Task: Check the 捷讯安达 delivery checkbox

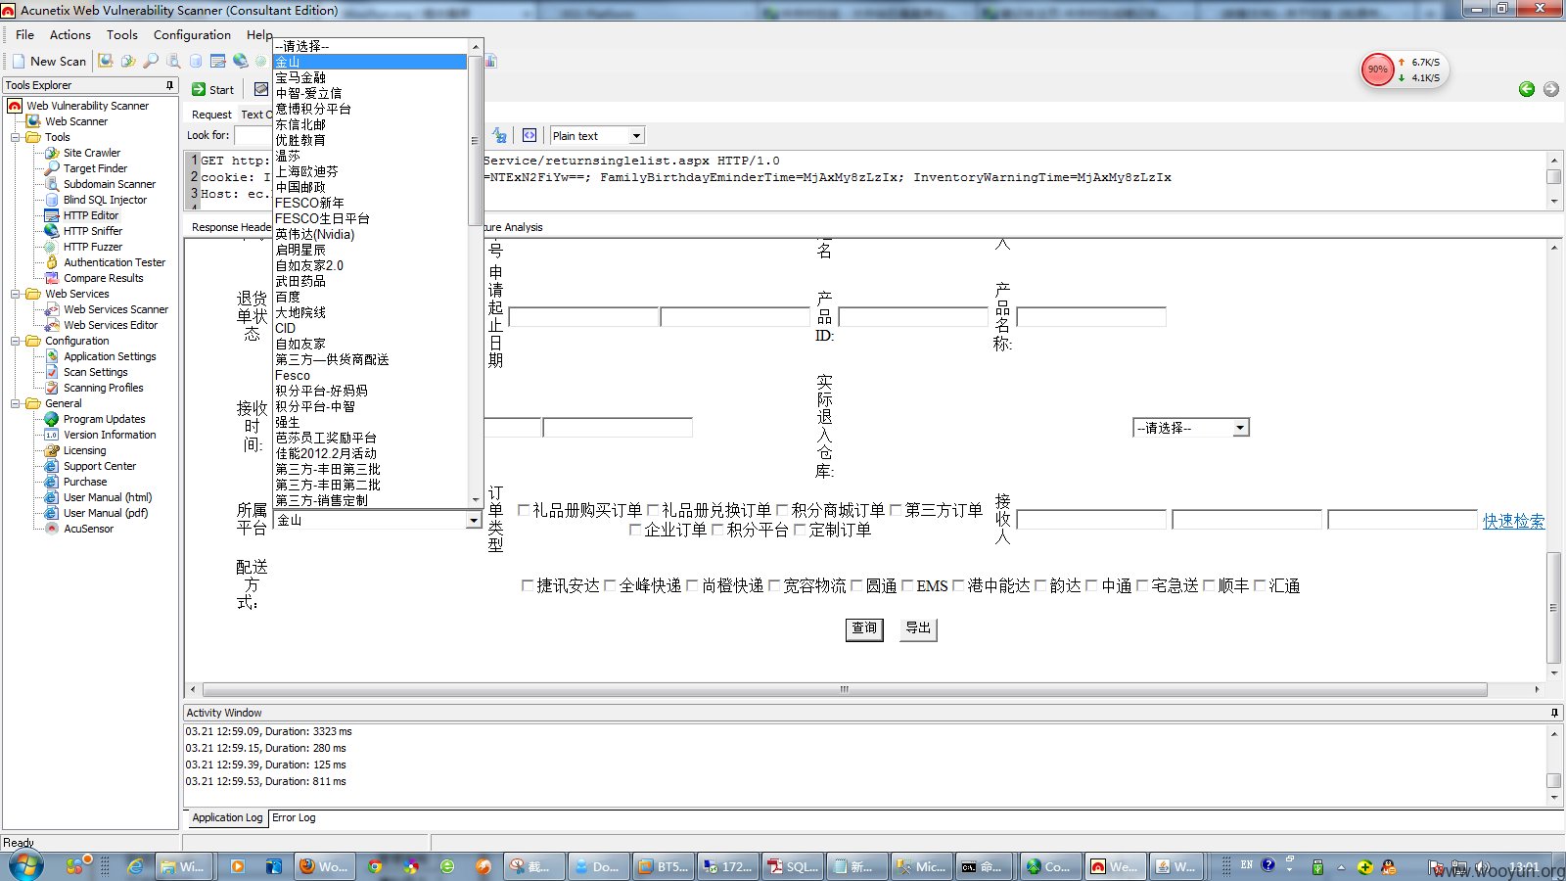Action: pyautogui.click(x=528, y=585)
